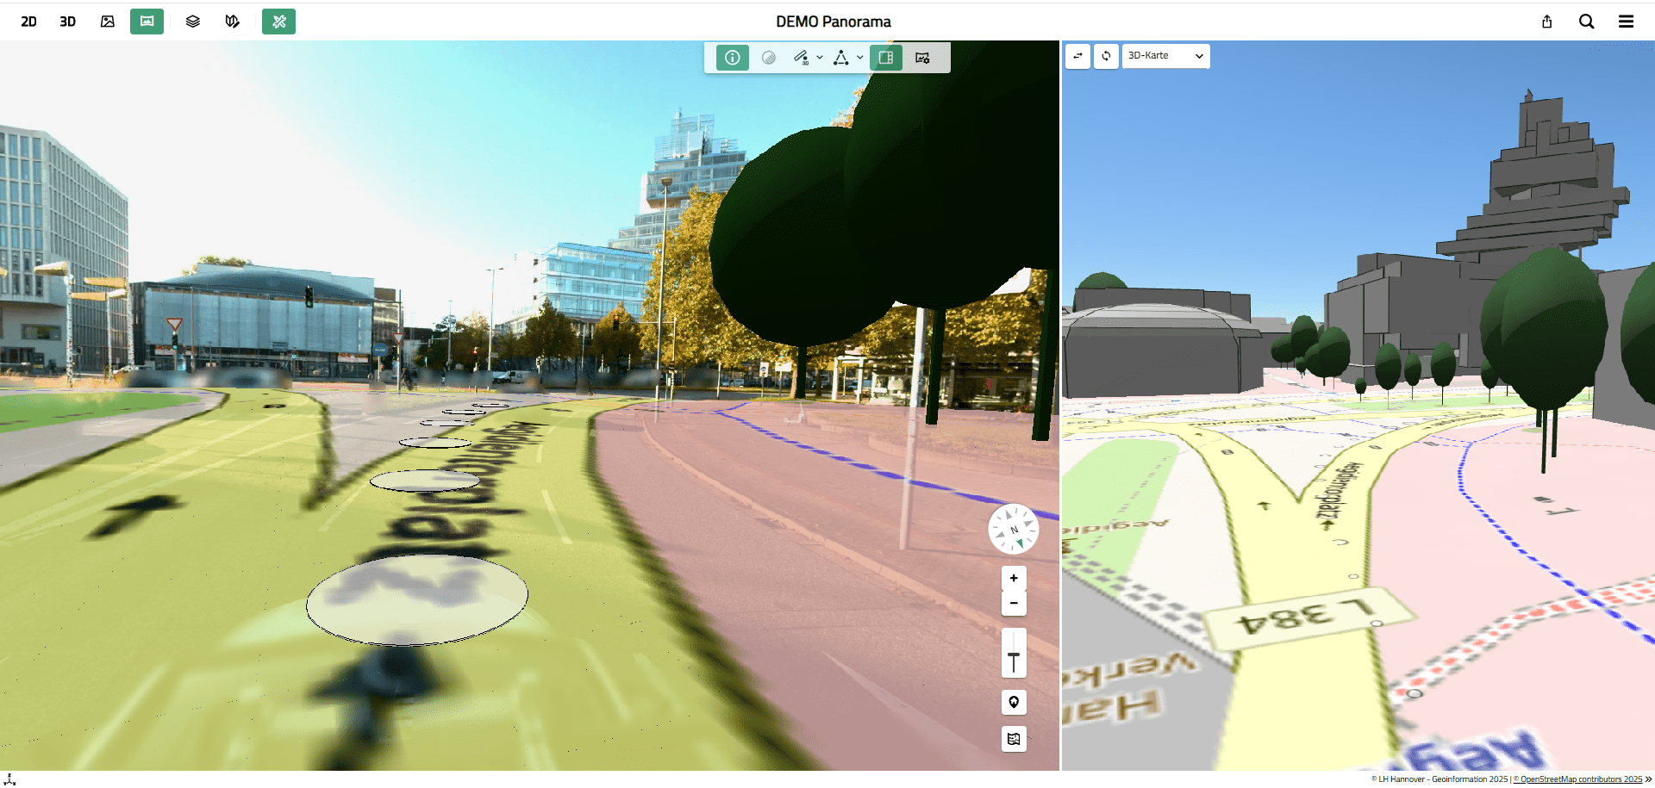Click the info icon in the panorama toolbar
Viewport: 1655px width, 788px height.
click(x=732, y=58)
